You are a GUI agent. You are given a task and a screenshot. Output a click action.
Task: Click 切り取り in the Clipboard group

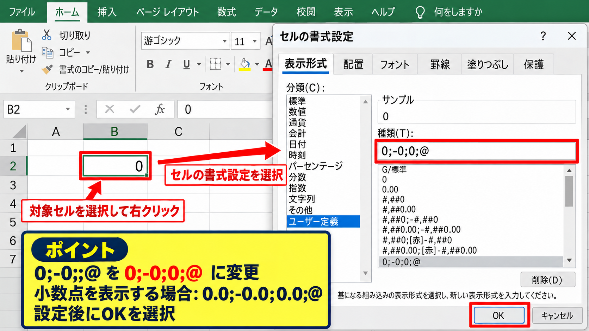(x=75, y=35)
